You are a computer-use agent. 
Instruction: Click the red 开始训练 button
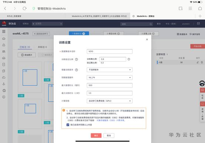(x=198, y=46)
